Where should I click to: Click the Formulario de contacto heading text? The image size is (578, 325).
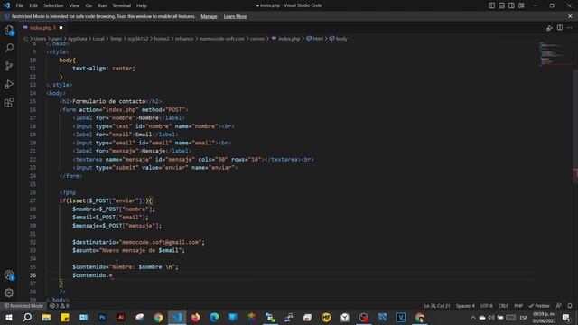click(x=108, y=101)
